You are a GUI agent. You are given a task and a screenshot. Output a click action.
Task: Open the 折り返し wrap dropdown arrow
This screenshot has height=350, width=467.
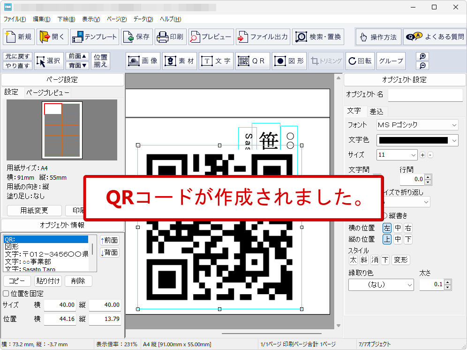tap(426, 202)
